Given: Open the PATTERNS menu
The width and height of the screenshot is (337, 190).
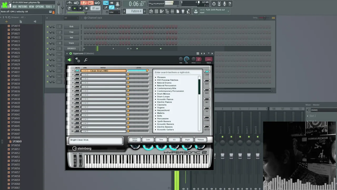Looking at the screenshot, I should [x=23, y=7].
